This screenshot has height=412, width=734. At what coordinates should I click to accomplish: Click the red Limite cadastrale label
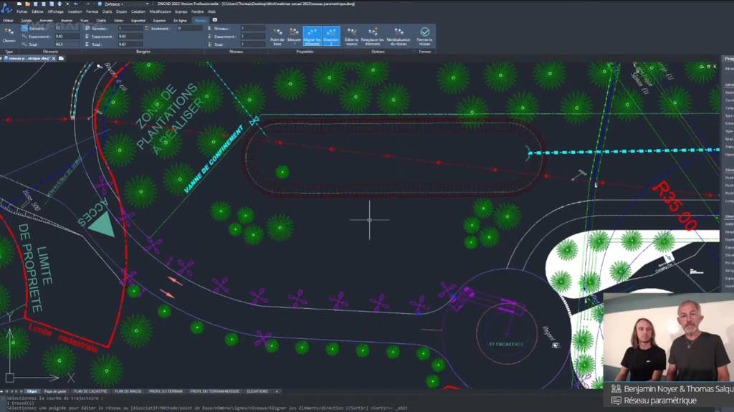pos(63,338)
